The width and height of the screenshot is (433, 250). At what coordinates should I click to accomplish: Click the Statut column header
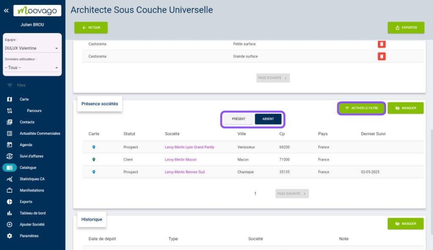pos(129,134)
